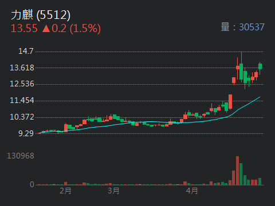
Task: Select the 10.372 price axis label
Action: click(x=22, y=117)
